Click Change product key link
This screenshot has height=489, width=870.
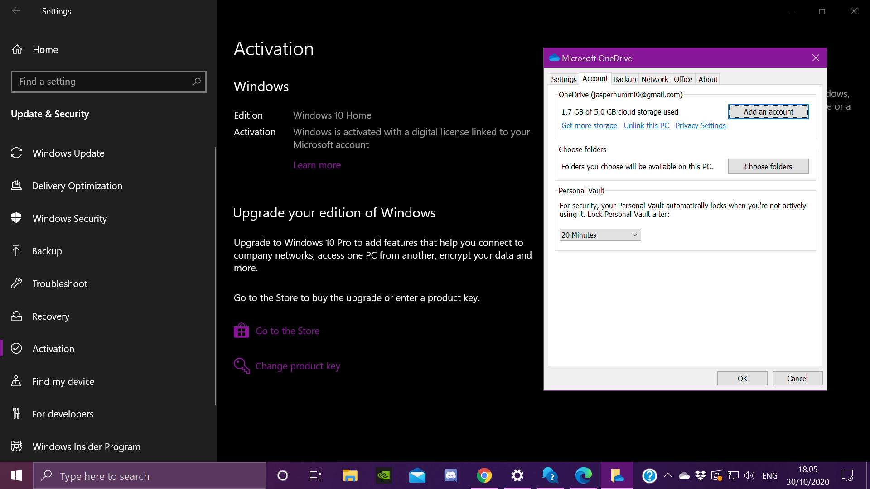click(x=298, y=366)
